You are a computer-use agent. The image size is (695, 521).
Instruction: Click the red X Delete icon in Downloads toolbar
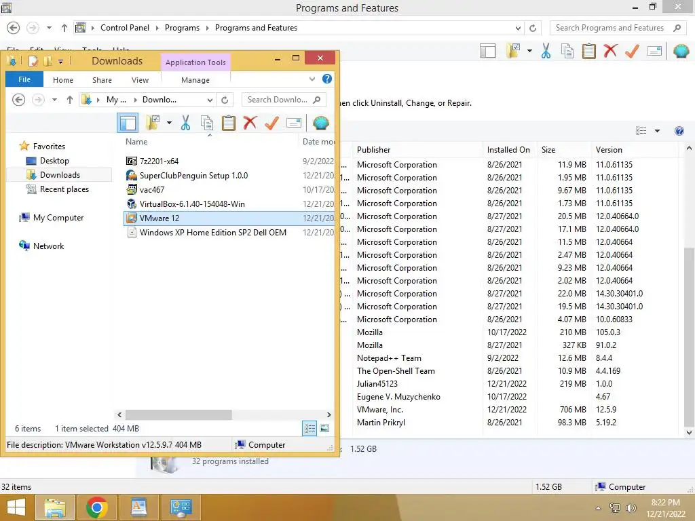coord(250,123)
